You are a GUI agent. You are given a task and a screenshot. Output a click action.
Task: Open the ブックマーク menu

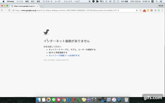[x=47, y=1]
